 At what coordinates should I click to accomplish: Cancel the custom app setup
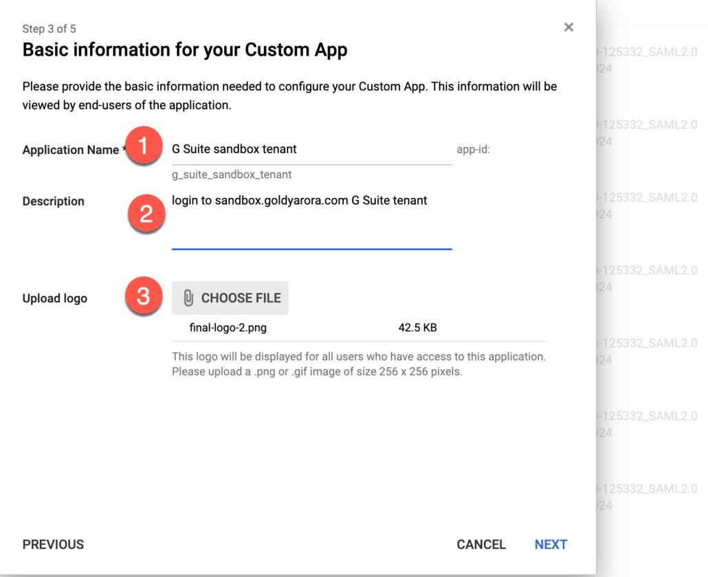click(x=481, y=545)
